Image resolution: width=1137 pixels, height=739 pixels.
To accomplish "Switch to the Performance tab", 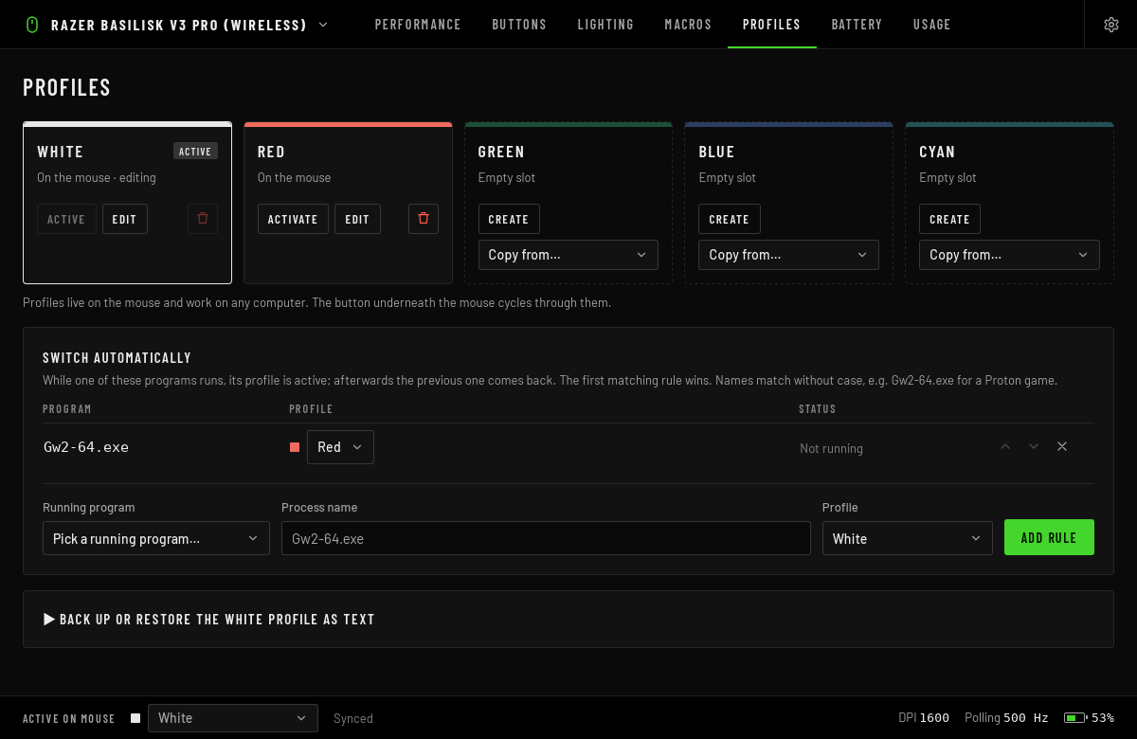I will tap(418, 25).
